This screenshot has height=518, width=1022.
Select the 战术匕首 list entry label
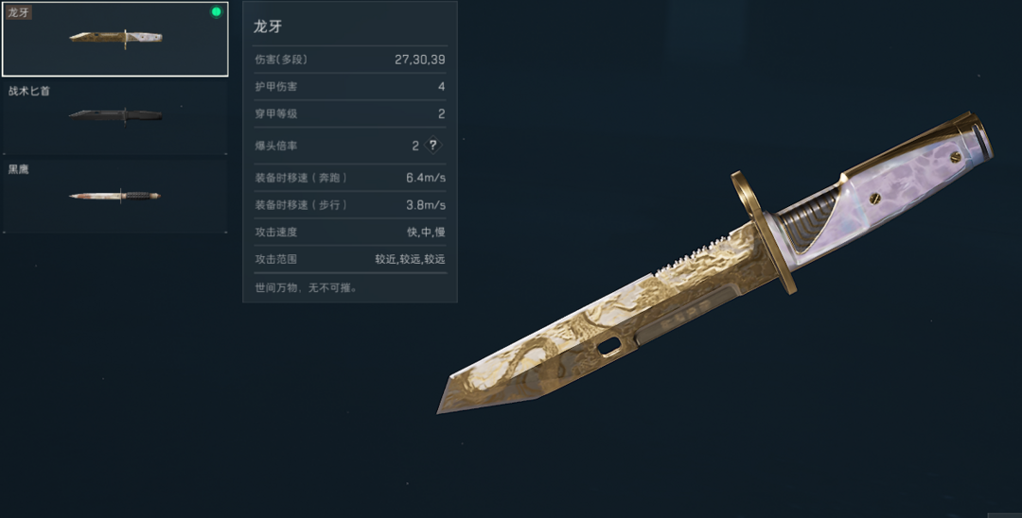tap(28, 91)
